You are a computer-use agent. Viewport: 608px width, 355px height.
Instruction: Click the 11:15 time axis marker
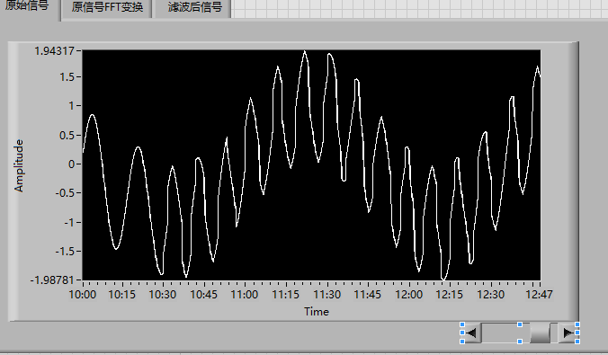pos(285,295)
